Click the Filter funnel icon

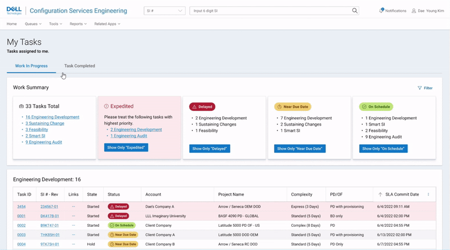click(x=419, y=88)
